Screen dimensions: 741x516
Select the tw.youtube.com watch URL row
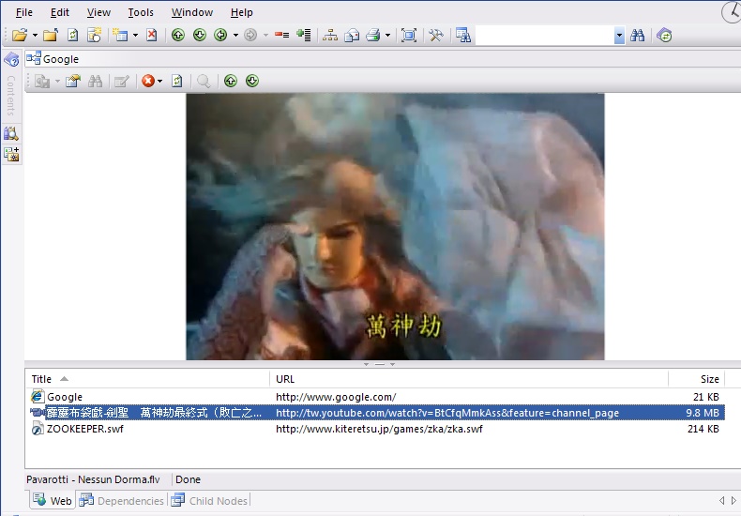[375, 413]
